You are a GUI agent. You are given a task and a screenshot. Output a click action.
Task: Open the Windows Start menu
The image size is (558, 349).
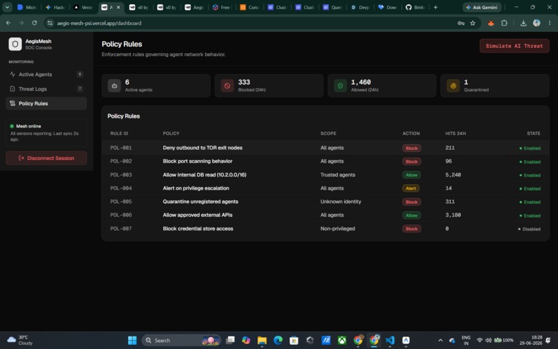[132, 341]
